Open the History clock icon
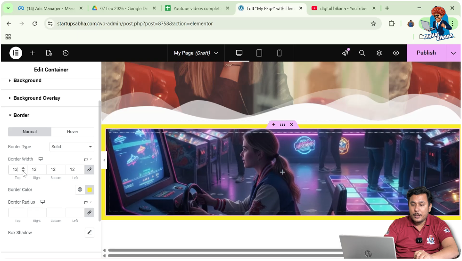Image resolution: width=462 pixels, height=261 pixels. tap(66, 53)
